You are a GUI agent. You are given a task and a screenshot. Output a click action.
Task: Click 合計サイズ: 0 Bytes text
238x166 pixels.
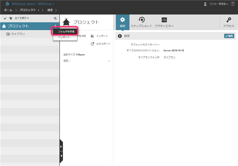pyautogui.click(x=74, y=54)
